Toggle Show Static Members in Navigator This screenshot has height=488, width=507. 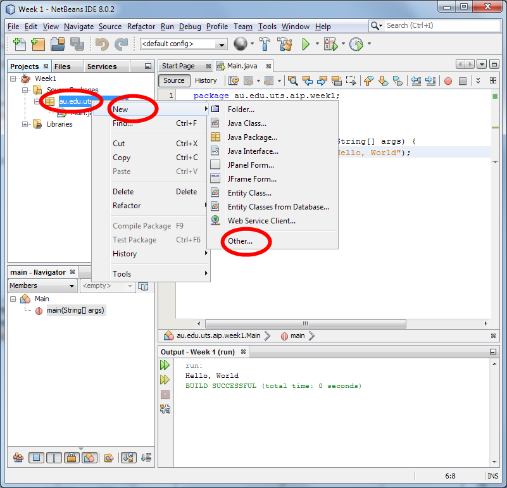54,457
